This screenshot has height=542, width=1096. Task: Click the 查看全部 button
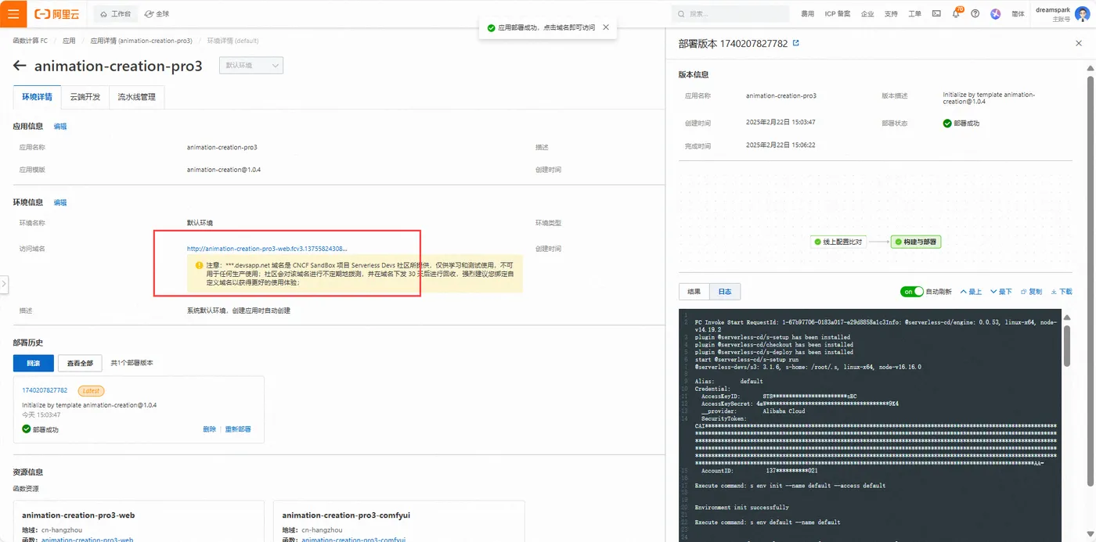[80, 363]
